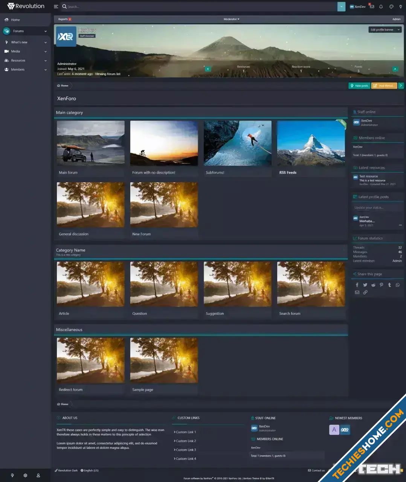This screenshot has height=482, width=406.
Task: Click the lightbulb icon in the header
Action: 400,6
